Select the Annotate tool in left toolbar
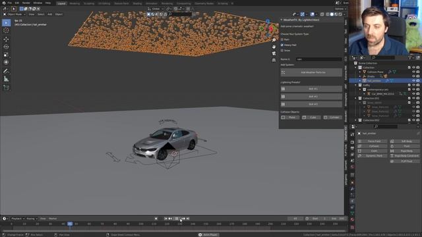 click(6, 71)
